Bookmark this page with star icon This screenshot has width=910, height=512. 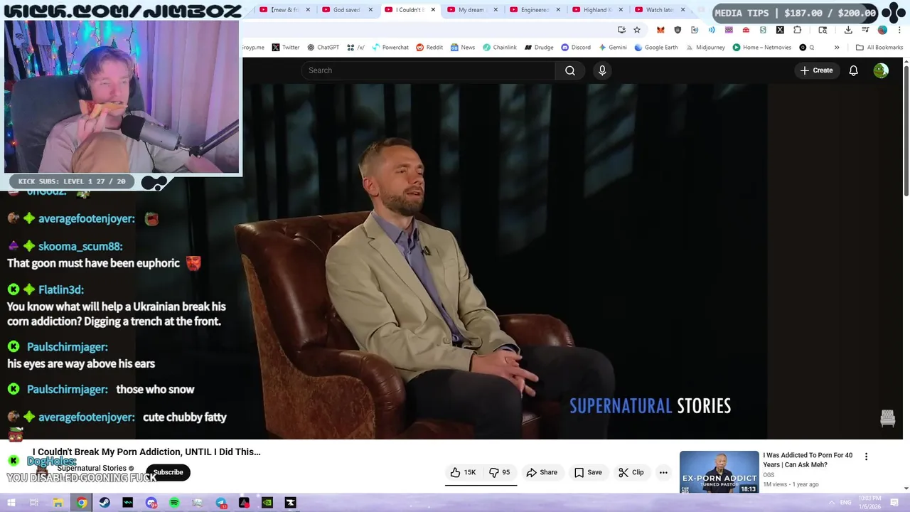coord(637,30)
